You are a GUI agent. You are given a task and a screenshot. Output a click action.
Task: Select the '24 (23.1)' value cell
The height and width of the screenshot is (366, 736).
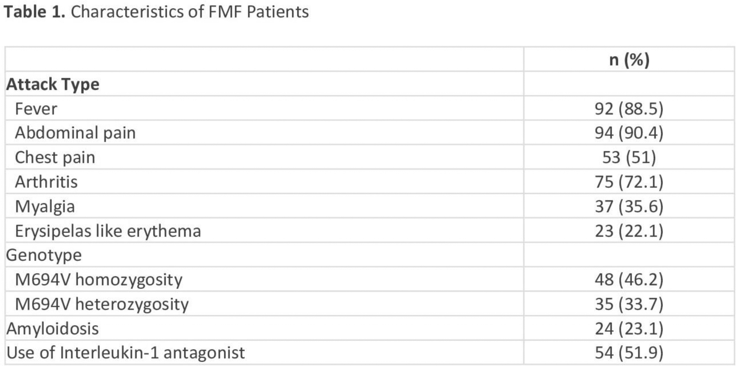(x=629, y=329)
